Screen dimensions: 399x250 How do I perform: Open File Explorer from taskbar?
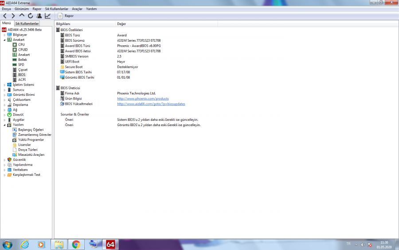[x=59, y=245]
